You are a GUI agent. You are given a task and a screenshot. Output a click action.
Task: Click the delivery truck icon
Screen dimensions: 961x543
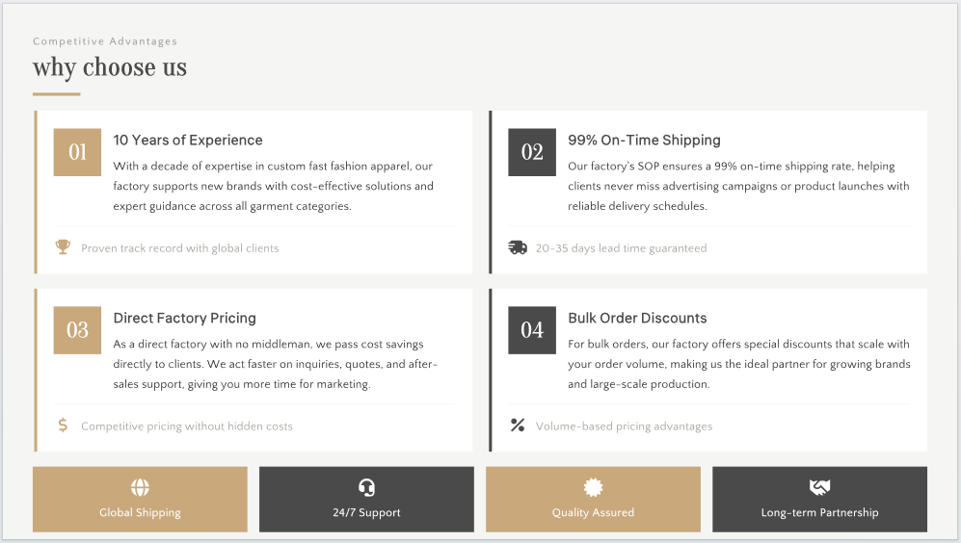[x=518, y=247]
